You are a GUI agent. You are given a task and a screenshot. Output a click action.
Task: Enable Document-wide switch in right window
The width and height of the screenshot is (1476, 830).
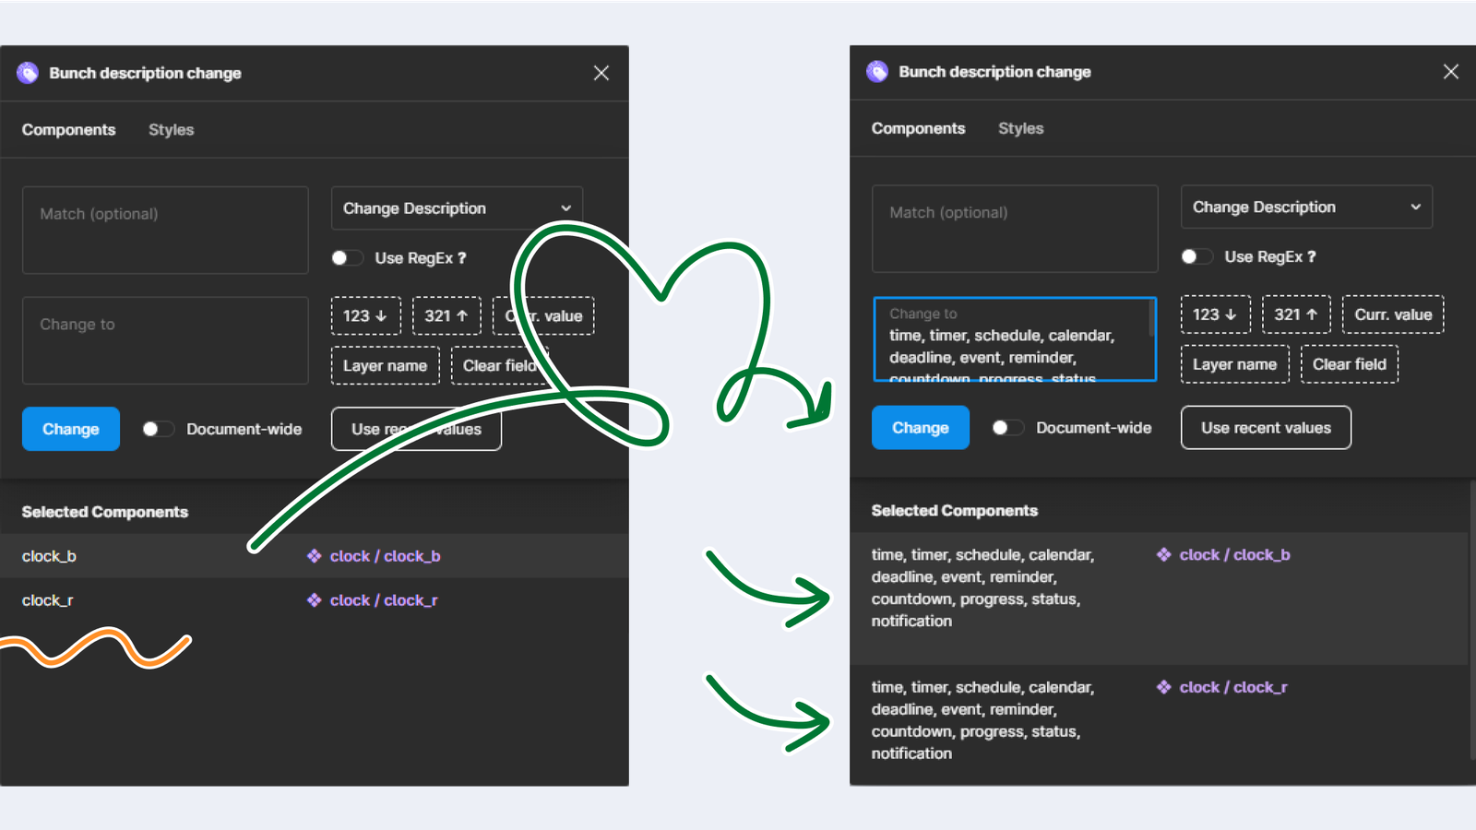(x=1007, y=428)
